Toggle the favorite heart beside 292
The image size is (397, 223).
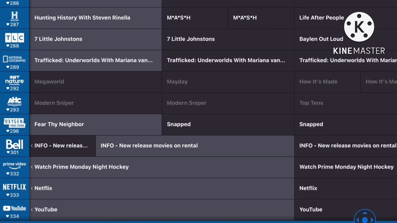coord(8,89)
